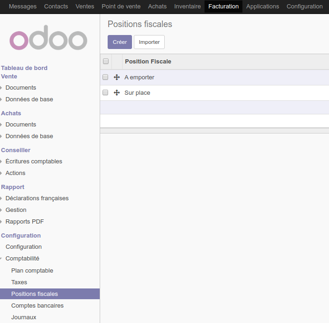Open Plan comptable in sidebar
Viewport: 329px width, 323px height.
coord(32,271)
